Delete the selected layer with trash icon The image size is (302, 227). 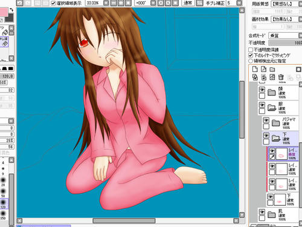(281, 77)
